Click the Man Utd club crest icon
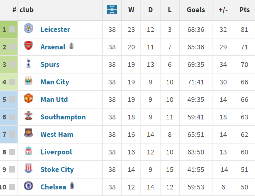 coord(28,98)
